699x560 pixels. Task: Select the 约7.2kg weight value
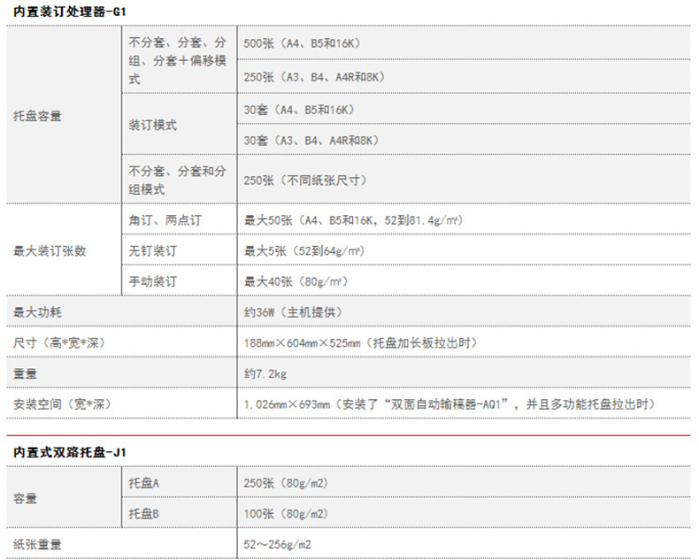point(265,374)
